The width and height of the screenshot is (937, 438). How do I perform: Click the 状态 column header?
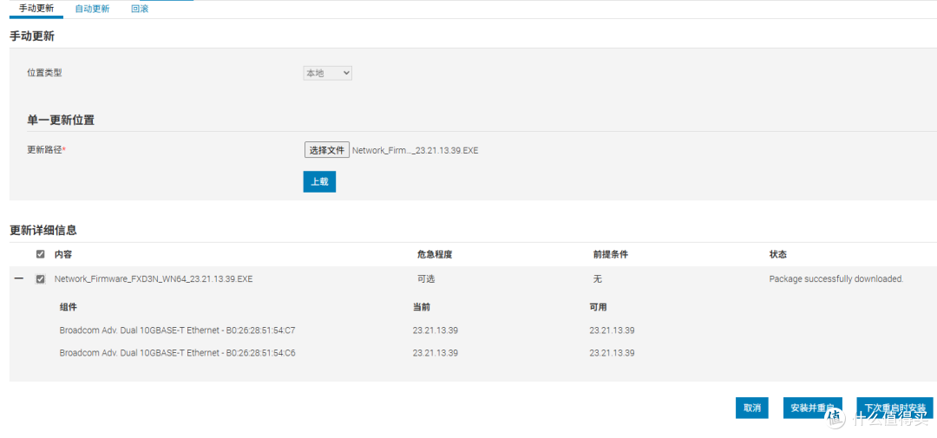(778, 254)
